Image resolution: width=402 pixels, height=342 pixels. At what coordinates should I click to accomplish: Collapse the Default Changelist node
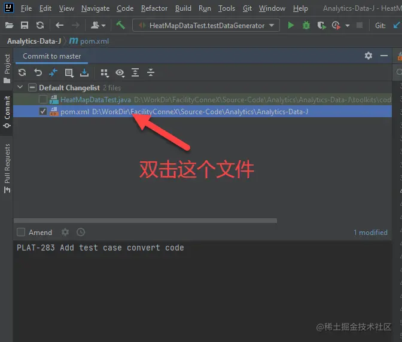20,87
